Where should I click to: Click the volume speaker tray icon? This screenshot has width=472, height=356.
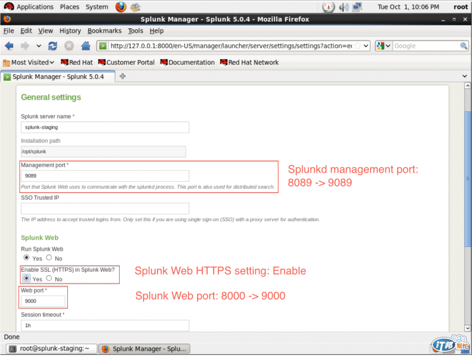point(343,7)
